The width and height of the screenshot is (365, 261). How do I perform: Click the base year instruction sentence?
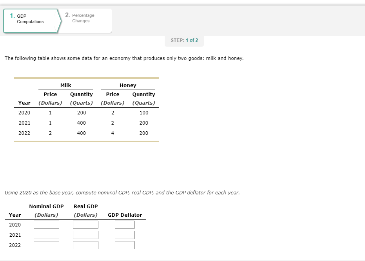122,192
